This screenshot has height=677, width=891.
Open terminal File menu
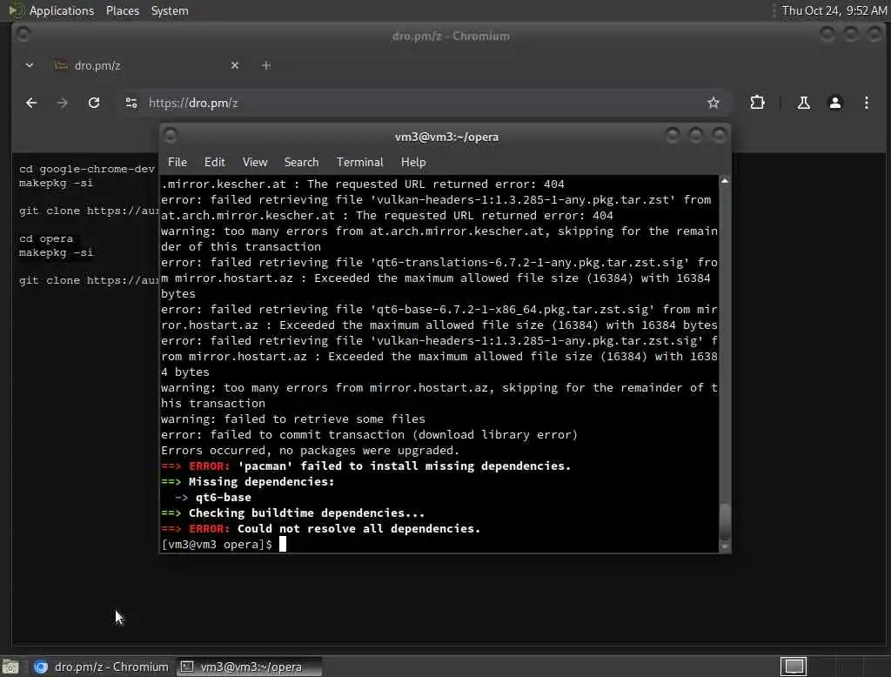pos(178,162)
